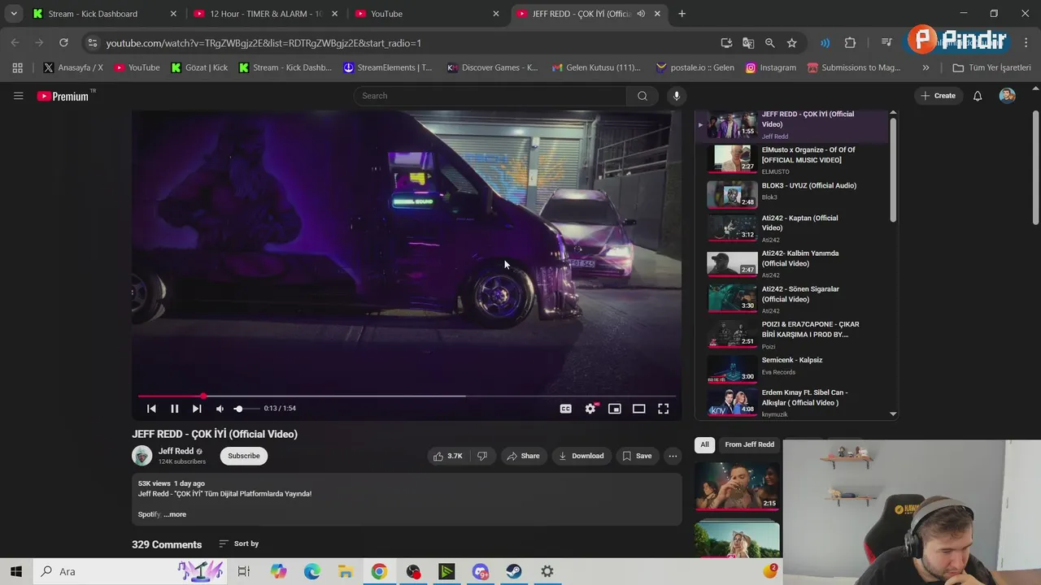Screen dimensions: 1041x585
Task: Open Chrome from the taskbar
Action: pos(380,571)
